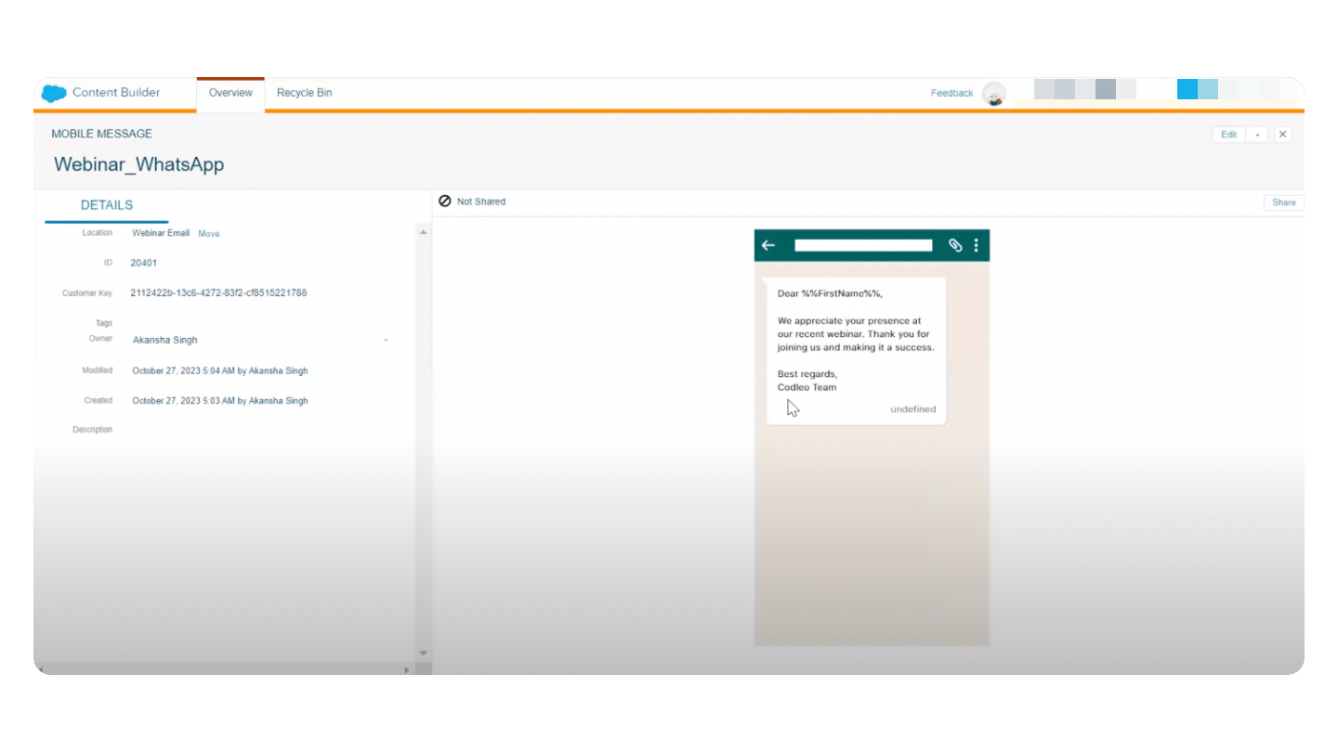Select the ID value 20401
This screenshot has width=1338, height=752.
click(144, 263)
